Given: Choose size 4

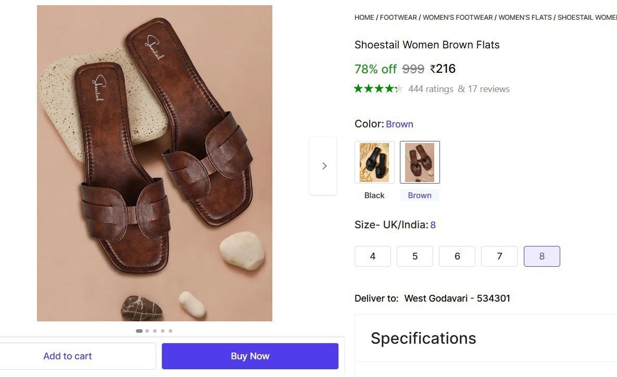Looking at the screenshot, I should pyautogui.click(x=373, y=256).
